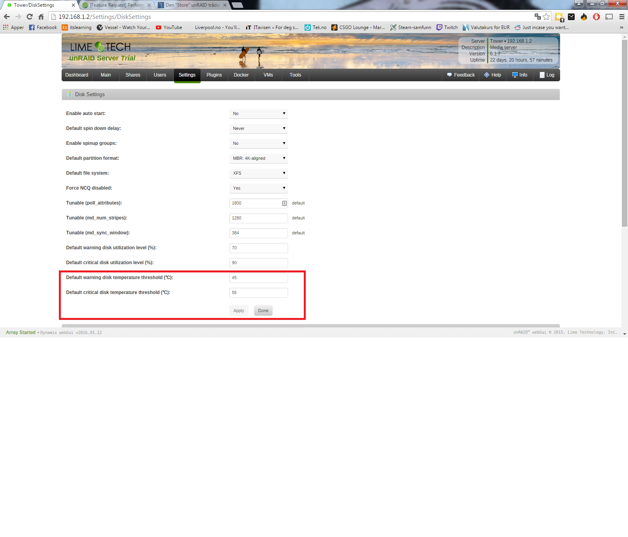Open the Chrome hamburger menu
This screenshot has height=537, width=628.
point(622,16)
